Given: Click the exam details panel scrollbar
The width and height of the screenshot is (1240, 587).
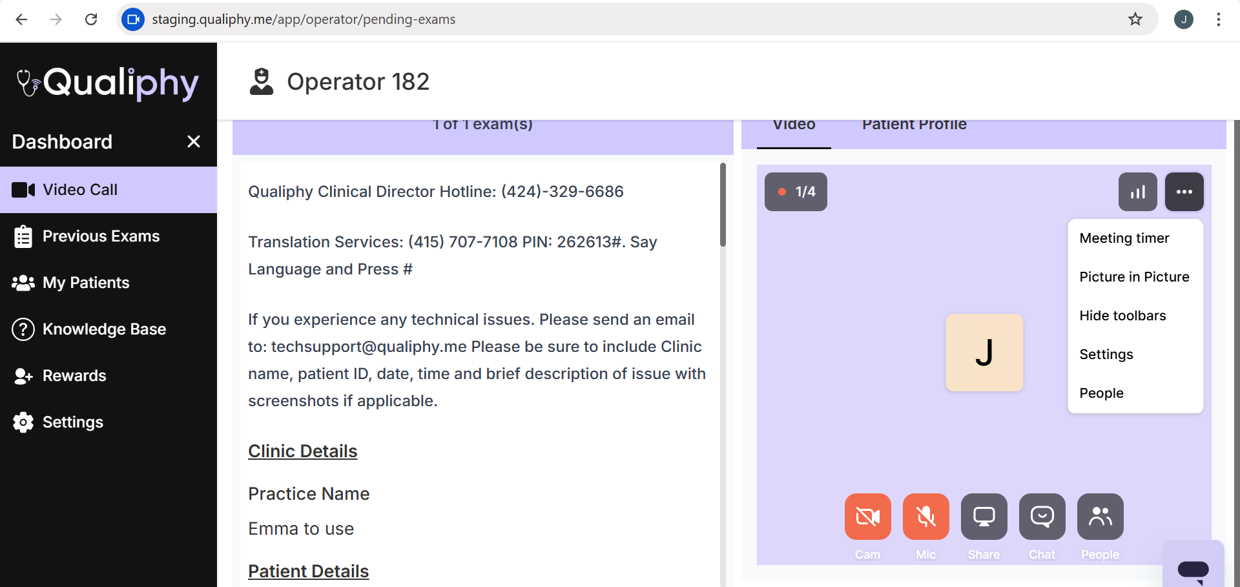Looking at the screenshot, I should click(723, 205).
